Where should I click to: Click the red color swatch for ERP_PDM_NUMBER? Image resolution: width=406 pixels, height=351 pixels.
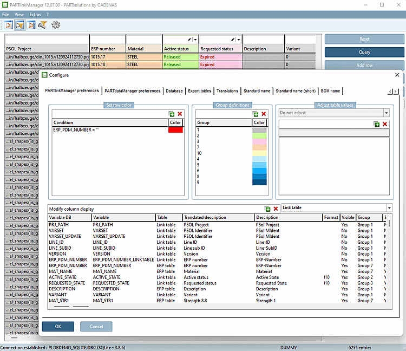click(176, 130)
